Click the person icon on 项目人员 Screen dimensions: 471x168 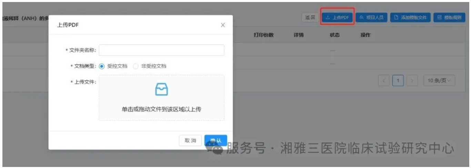(361, 18)
